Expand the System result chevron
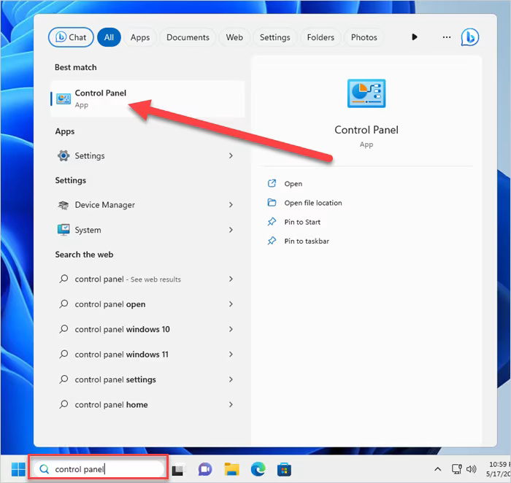511x483 pixels. click(231, 230)
